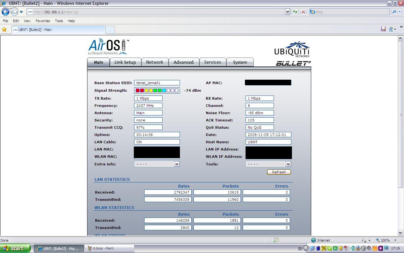This screenshot has width=404, height=253.
Task: Click the Uptime value 00:14:06
Action: tap(157, 135)
